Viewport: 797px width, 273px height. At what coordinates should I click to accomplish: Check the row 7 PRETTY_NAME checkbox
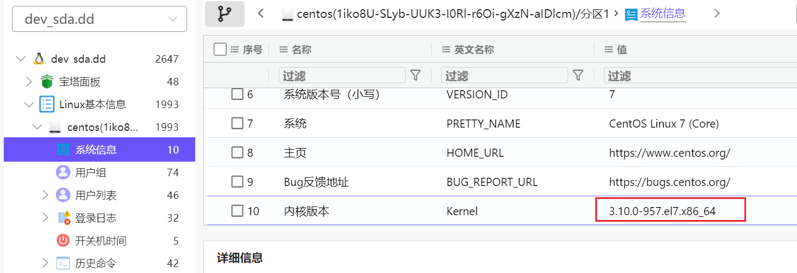(x=237, y=123)
